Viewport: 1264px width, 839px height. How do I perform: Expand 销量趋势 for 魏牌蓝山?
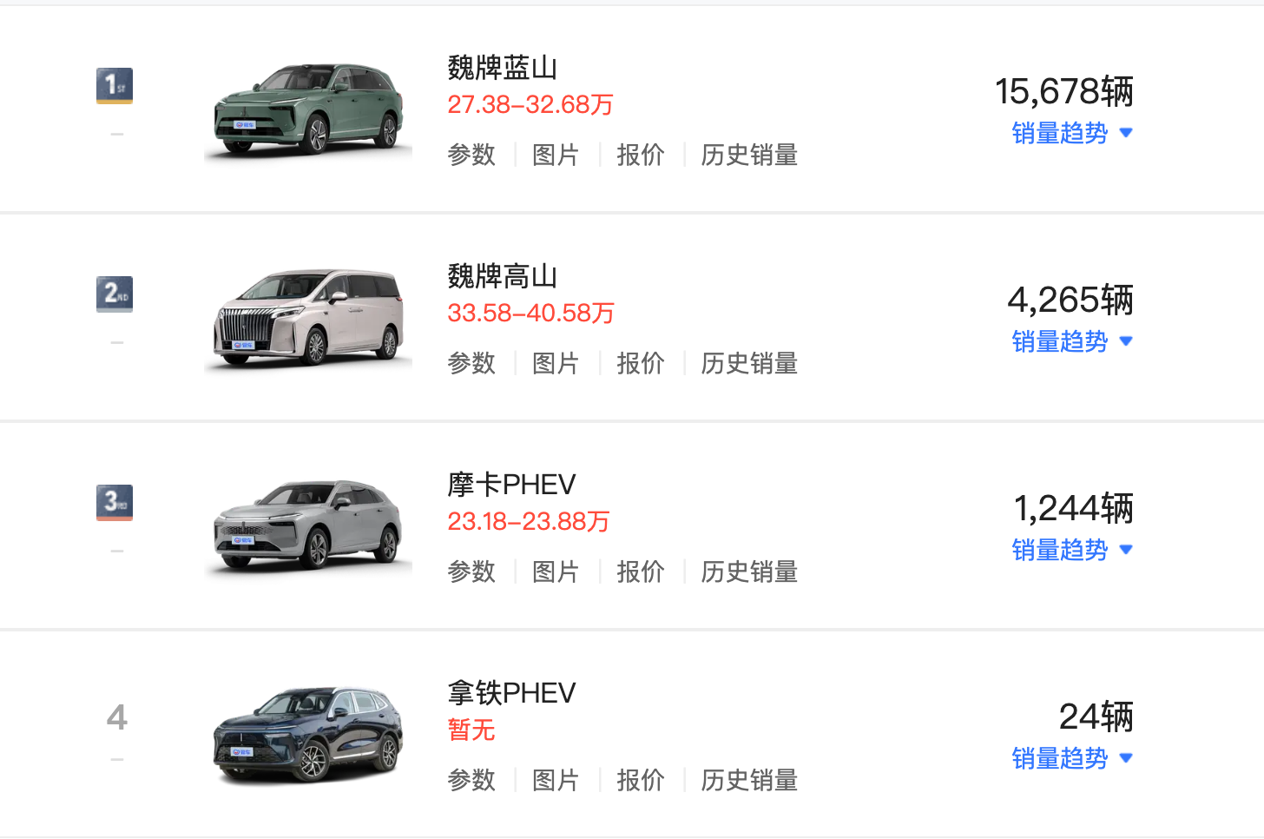pos(1073,133)
